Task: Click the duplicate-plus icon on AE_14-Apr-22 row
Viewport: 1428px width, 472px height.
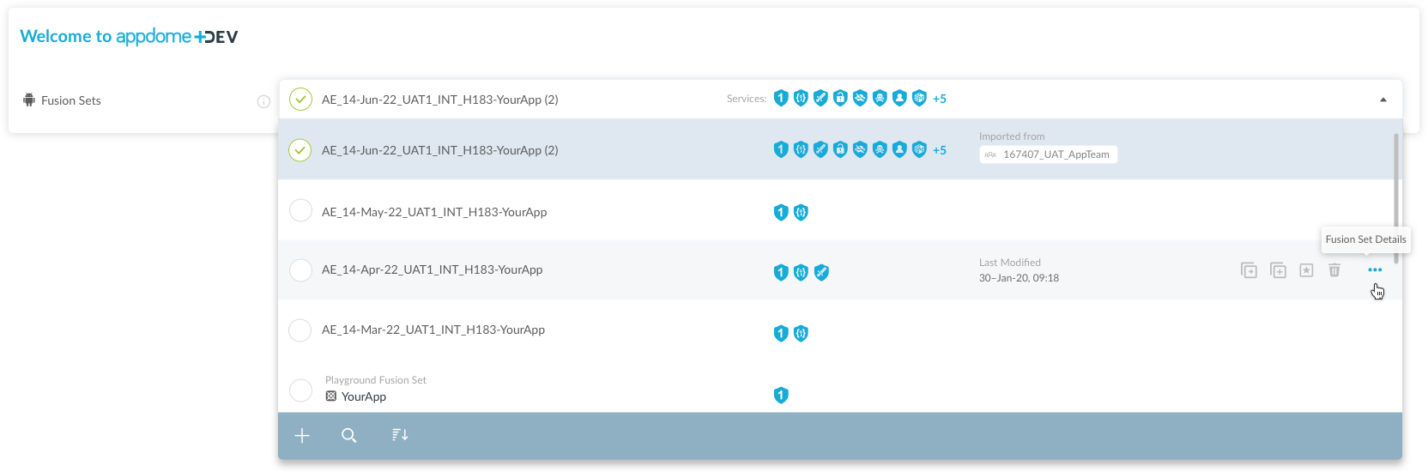Action: (x=1278, y=270)
